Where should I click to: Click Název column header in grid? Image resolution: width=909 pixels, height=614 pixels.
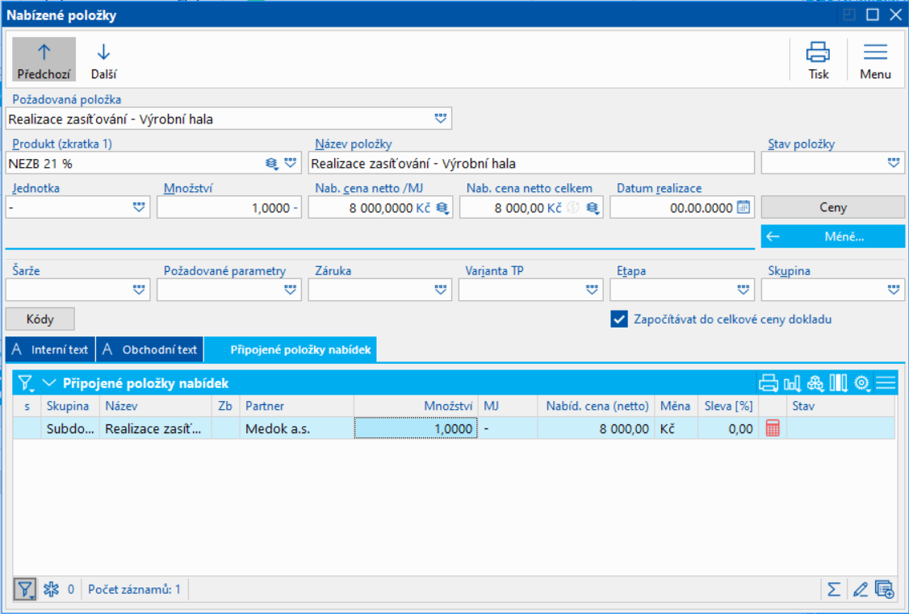point(155,406)
